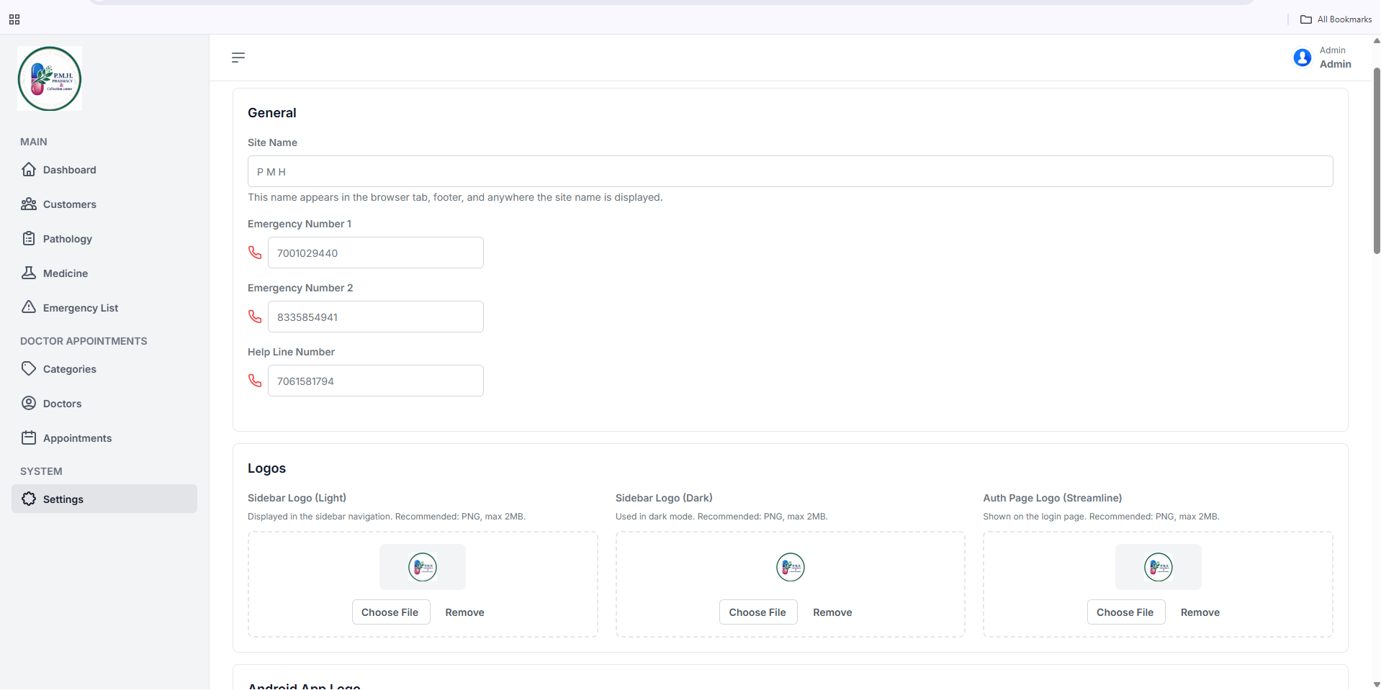Click the Emergency List warning triangle icon

pyautogui.click(x=29, y=307)
